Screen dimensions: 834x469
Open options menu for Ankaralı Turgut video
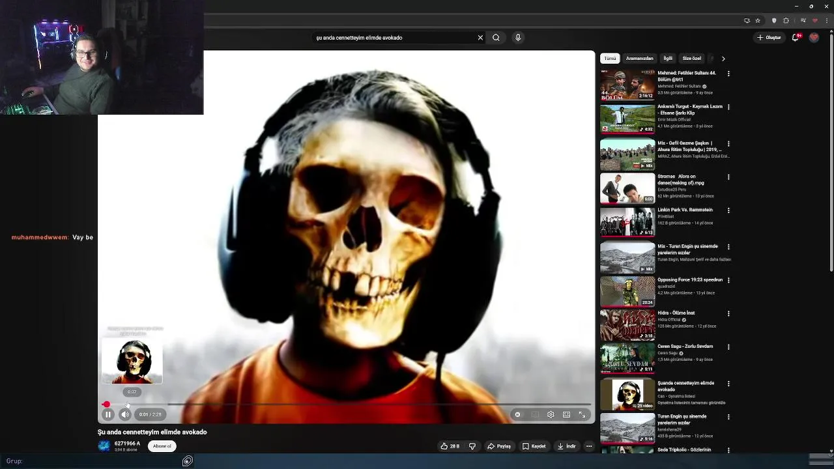click(728, 107)
